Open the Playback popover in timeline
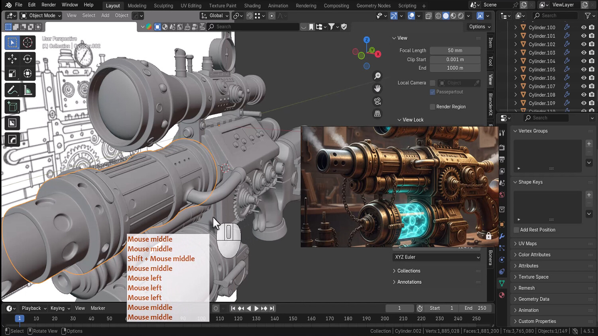The width and height of the screenshot is (598, 336). (x=33, y=308)
